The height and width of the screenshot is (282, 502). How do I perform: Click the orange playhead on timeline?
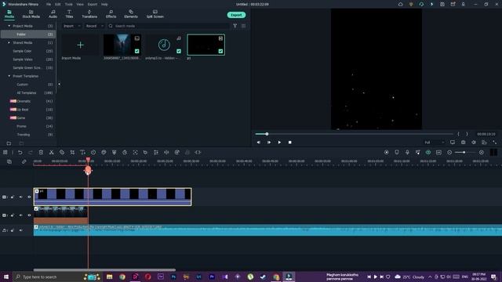(x=88, y=170)
